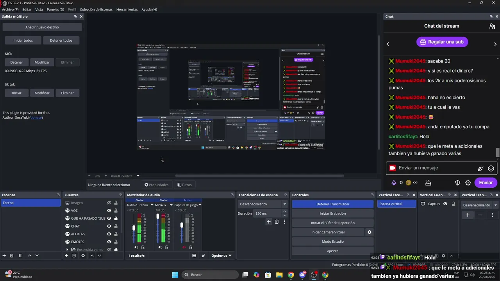Show the Imagen source
This screenshot has height=281, width=500.
(x=109, y=203)
